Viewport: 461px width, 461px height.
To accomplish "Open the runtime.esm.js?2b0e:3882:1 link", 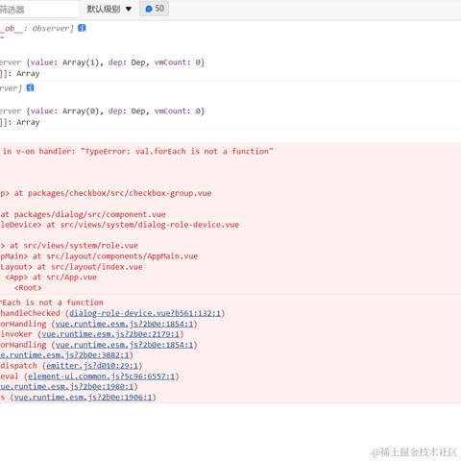I will coord(64,355).
